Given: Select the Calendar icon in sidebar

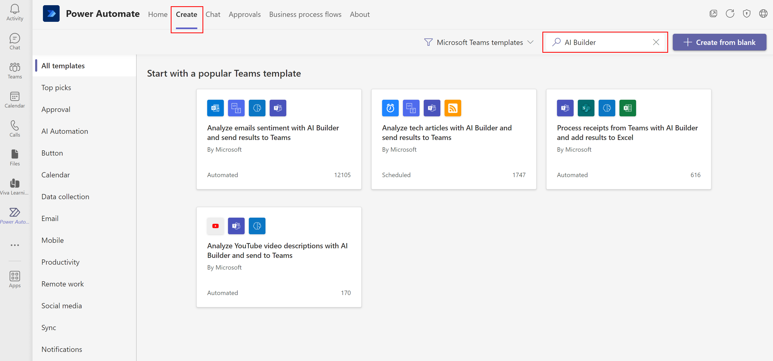Looking at the screenshot, I should [15, 96].
